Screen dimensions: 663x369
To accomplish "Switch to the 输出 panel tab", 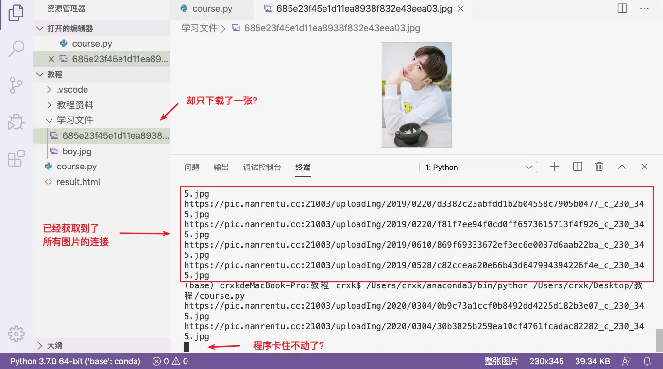I will click(221, 167).
